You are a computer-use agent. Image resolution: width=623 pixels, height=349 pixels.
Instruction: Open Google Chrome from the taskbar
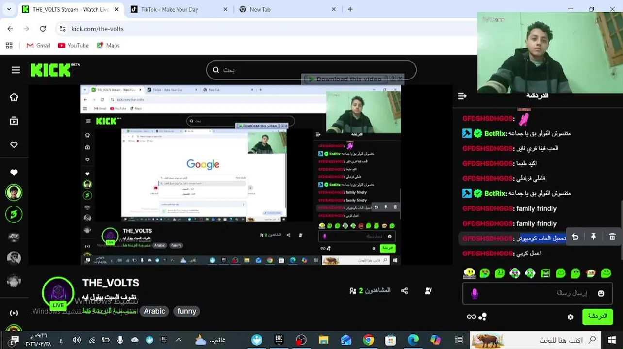point(368,340)
